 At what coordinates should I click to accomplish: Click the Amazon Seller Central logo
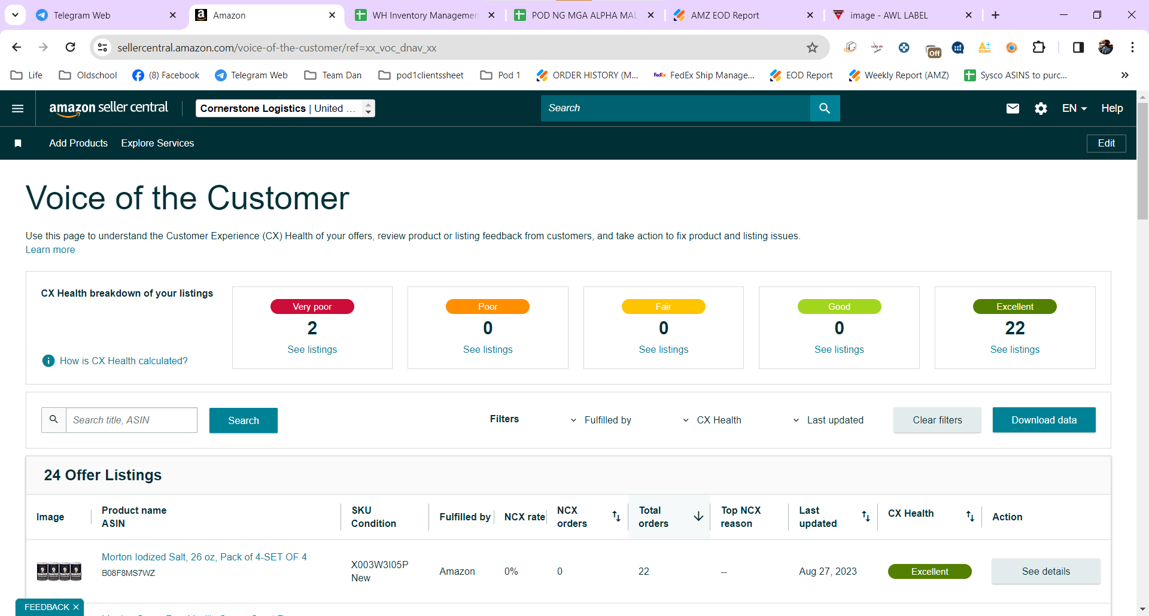pos(108,108)
